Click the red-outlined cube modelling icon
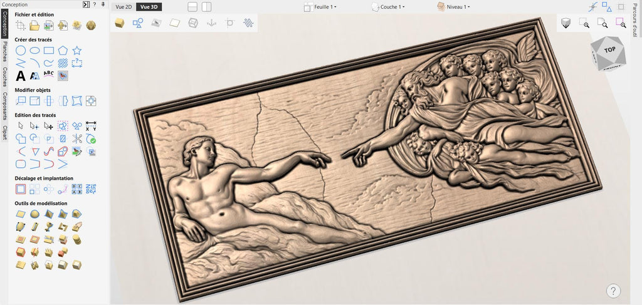The height and width of the screenshot is (305, 642). coord(21,251)
